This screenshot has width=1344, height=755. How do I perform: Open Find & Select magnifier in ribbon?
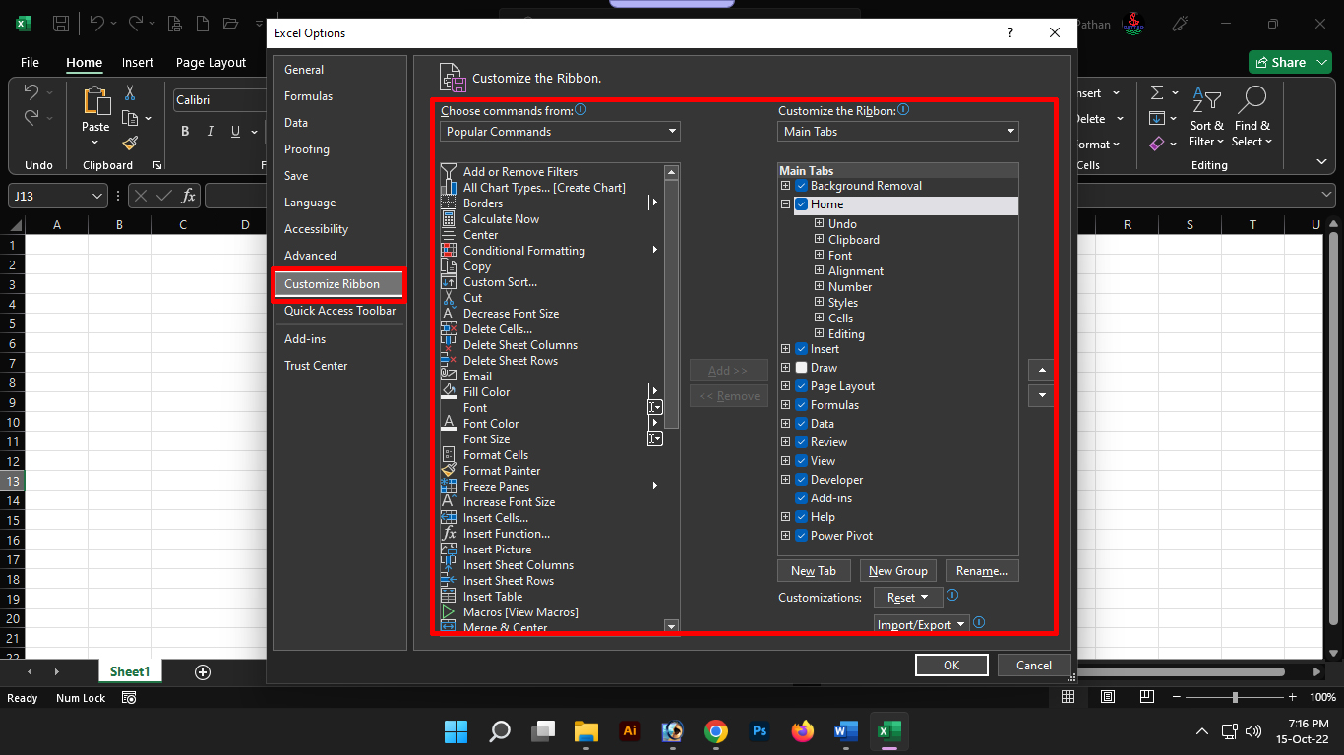tap(1252, 117)
